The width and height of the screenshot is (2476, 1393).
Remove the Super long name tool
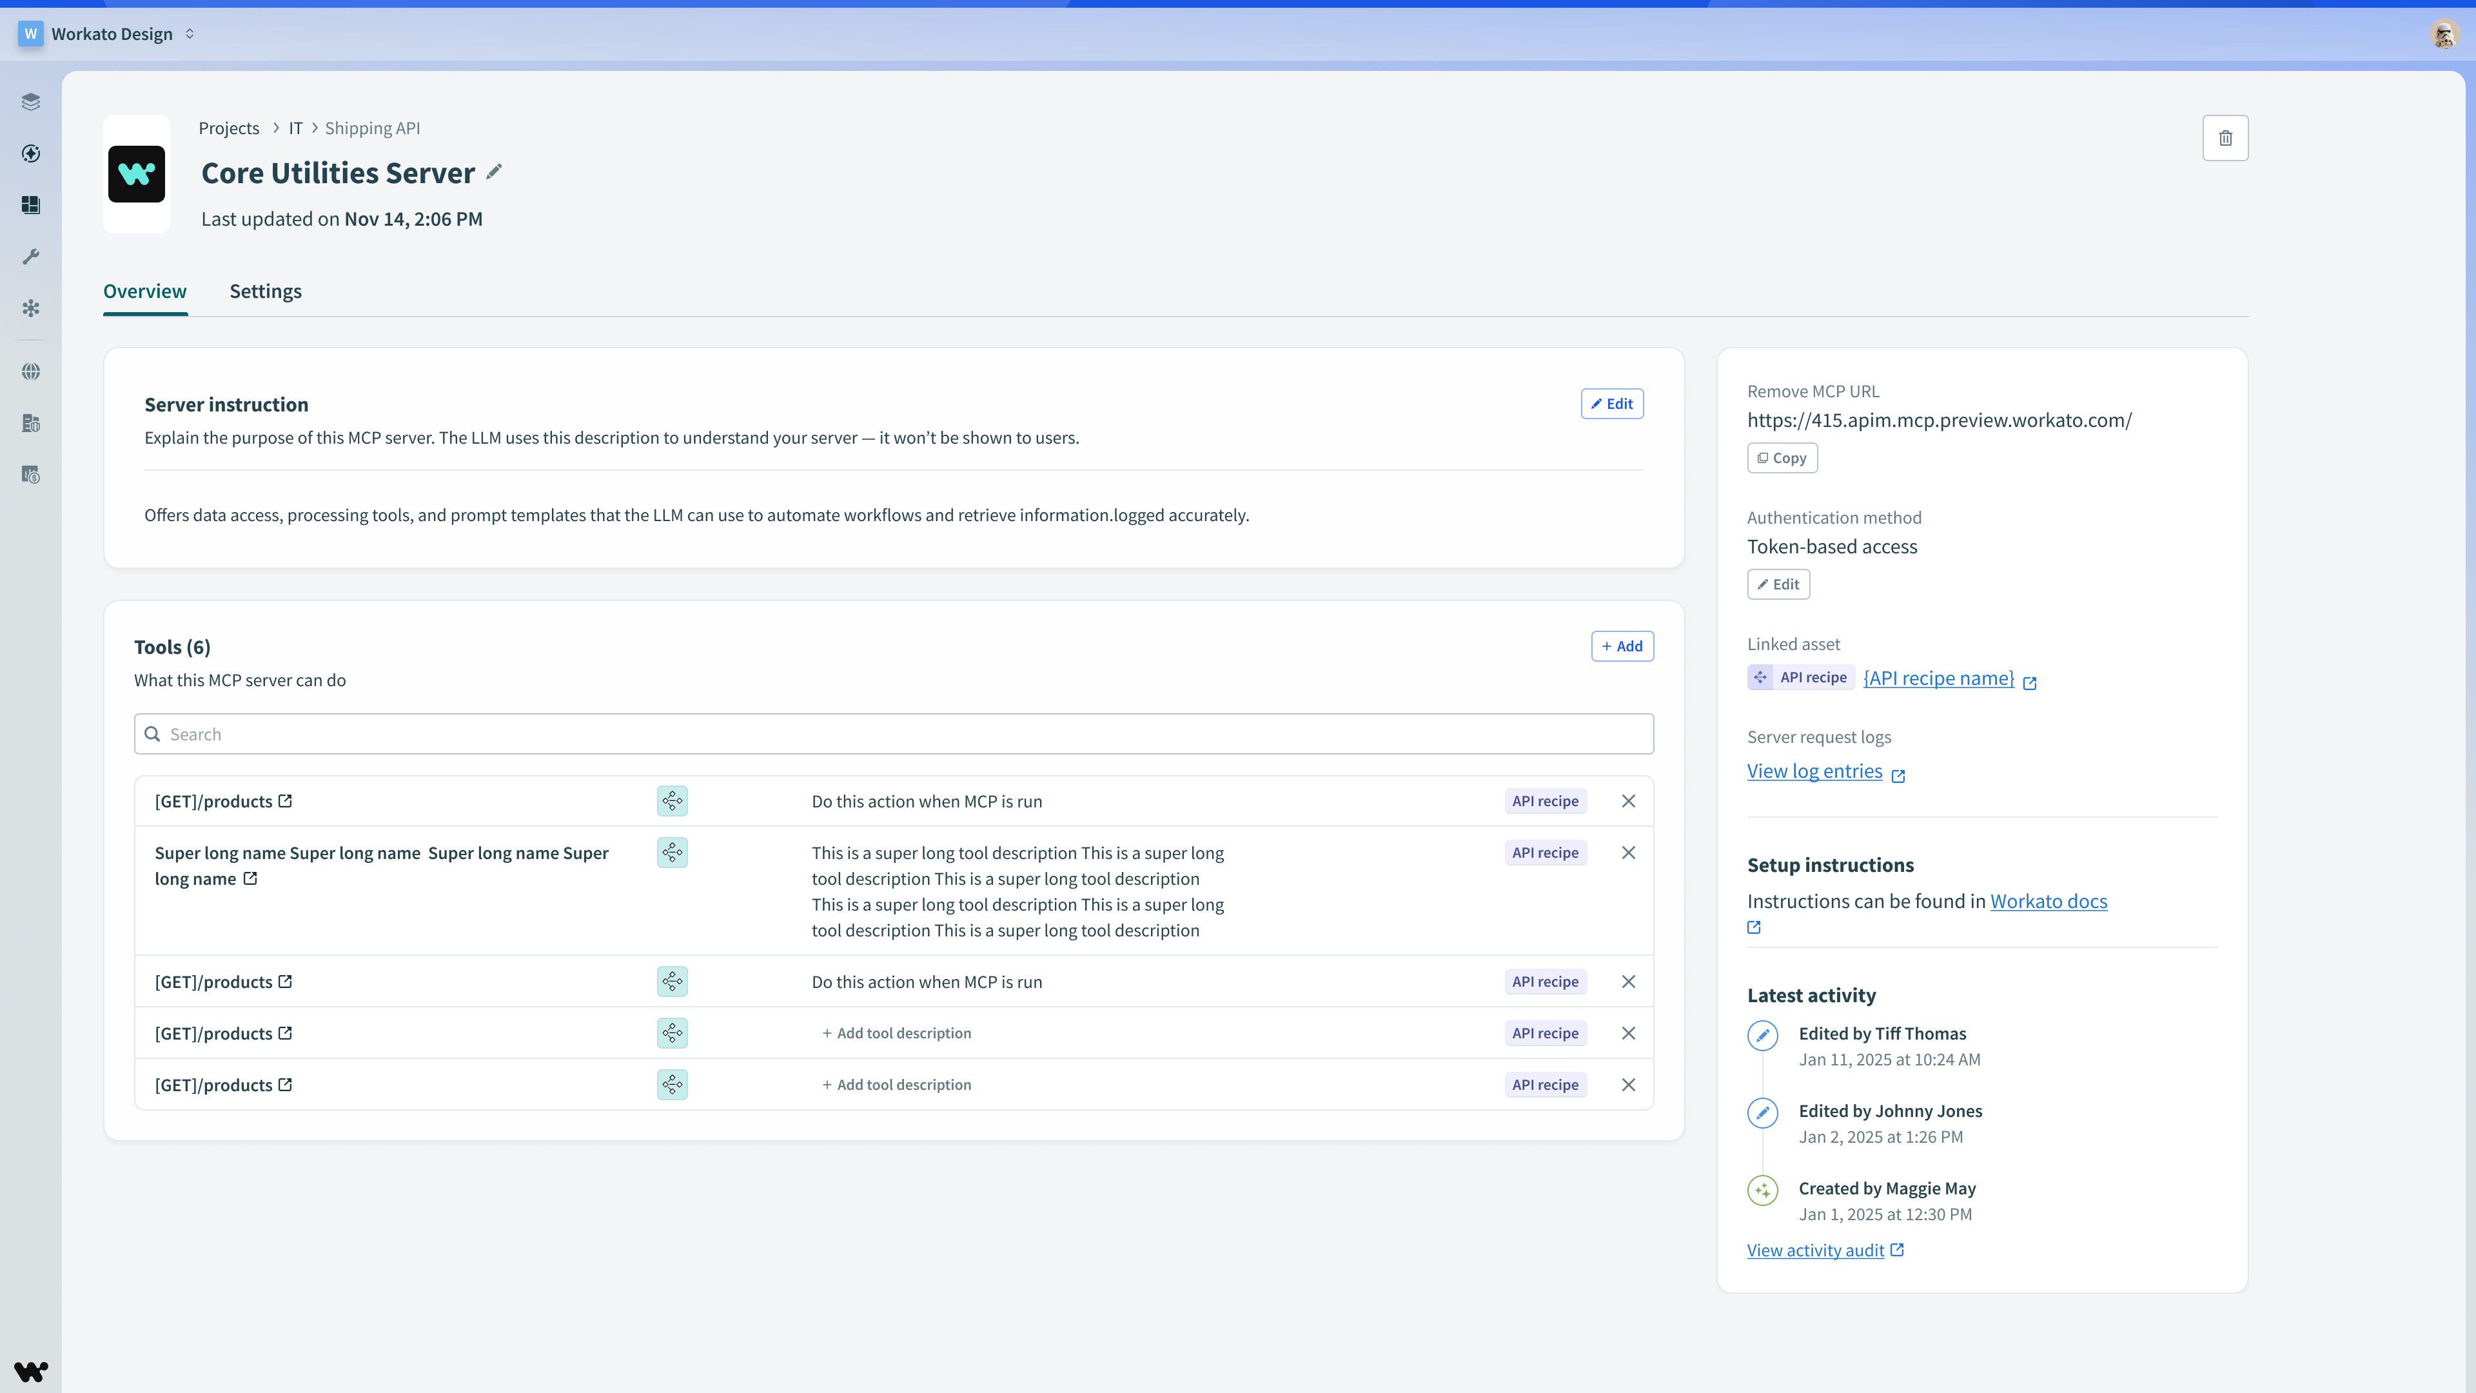(1628, 853)
